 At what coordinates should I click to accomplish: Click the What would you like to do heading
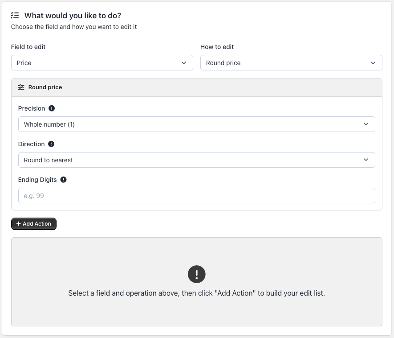(73, 16)
